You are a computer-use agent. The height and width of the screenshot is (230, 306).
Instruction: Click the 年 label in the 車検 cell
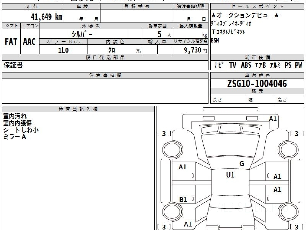[81, 19]
